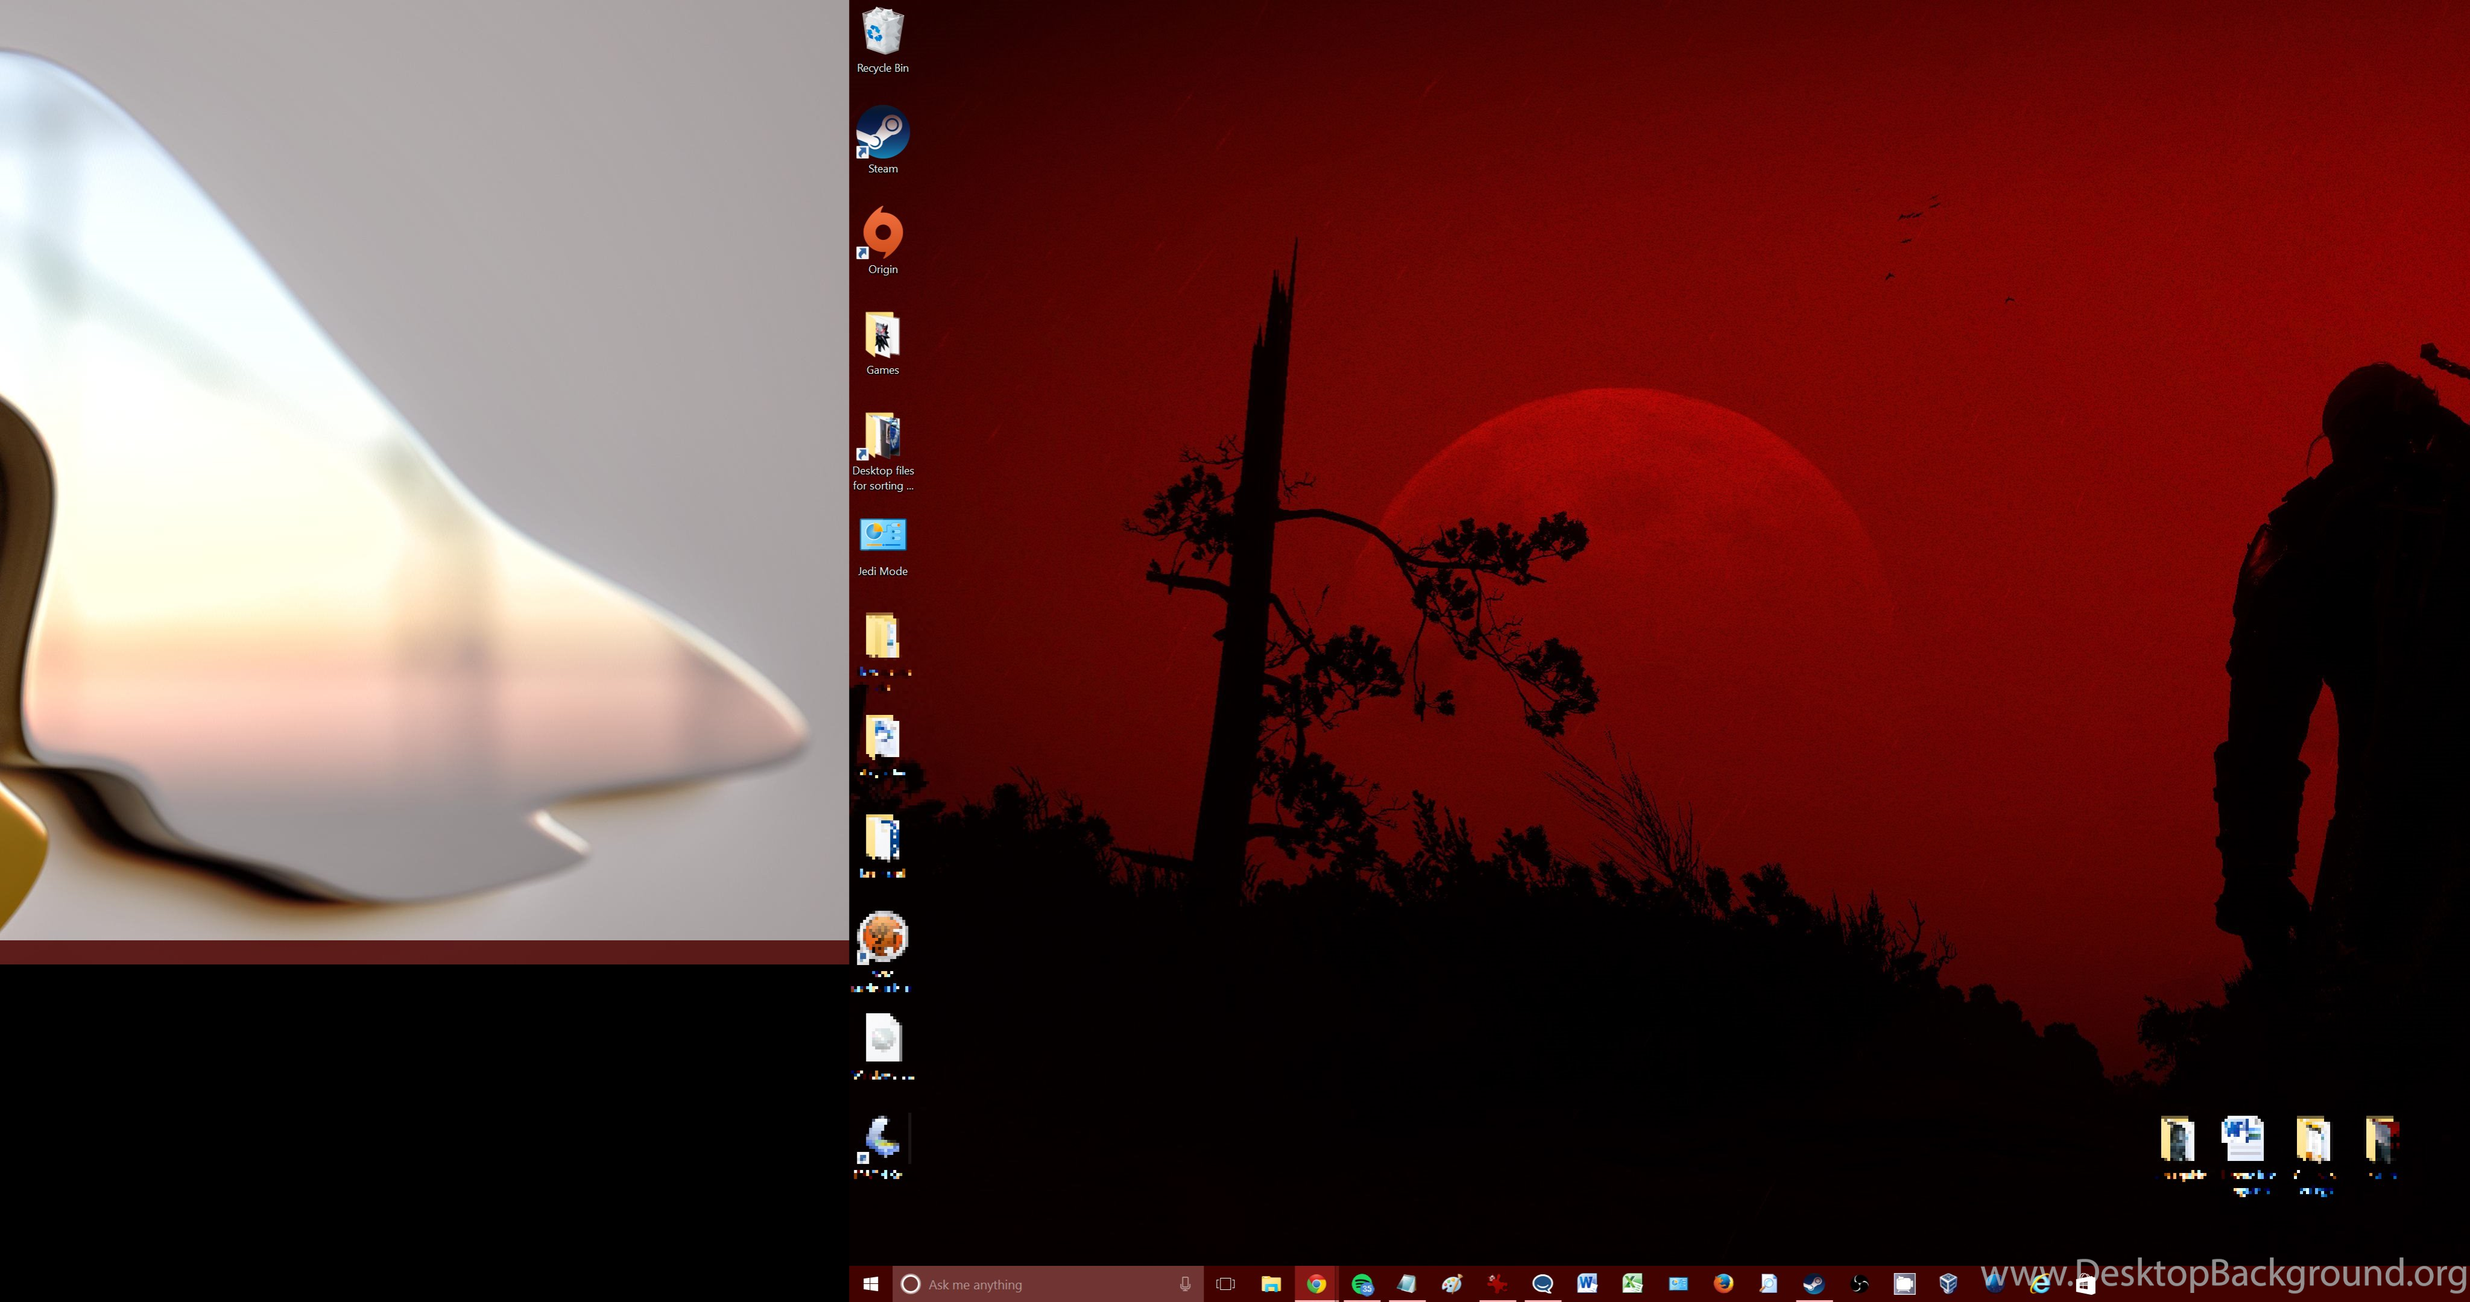
Task: Open Spotify from the taskbar
Action: pos(1362,1284)
